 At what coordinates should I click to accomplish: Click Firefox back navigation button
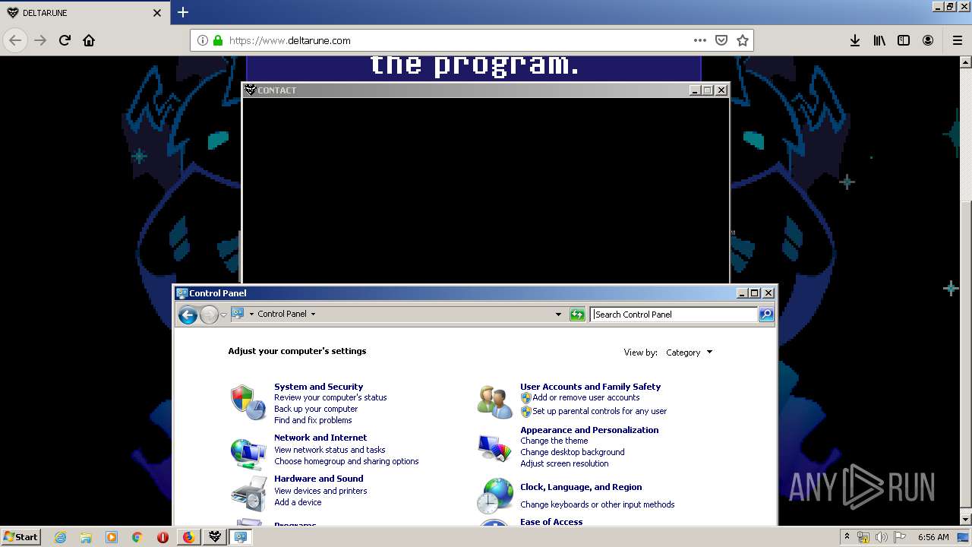(x=15, y=40)
